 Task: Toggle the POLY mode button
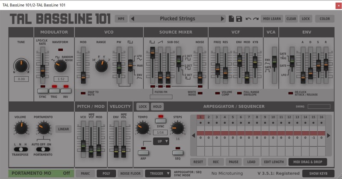[106, 173]
